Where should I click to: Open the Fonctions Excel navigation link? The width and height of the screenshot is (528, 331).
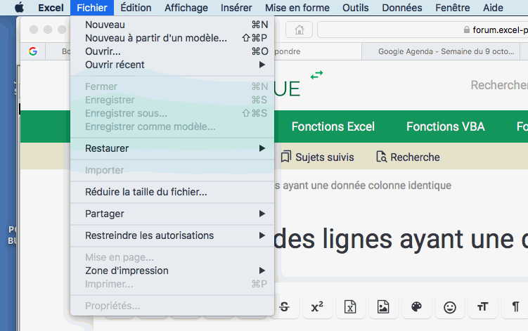[333, 126]
